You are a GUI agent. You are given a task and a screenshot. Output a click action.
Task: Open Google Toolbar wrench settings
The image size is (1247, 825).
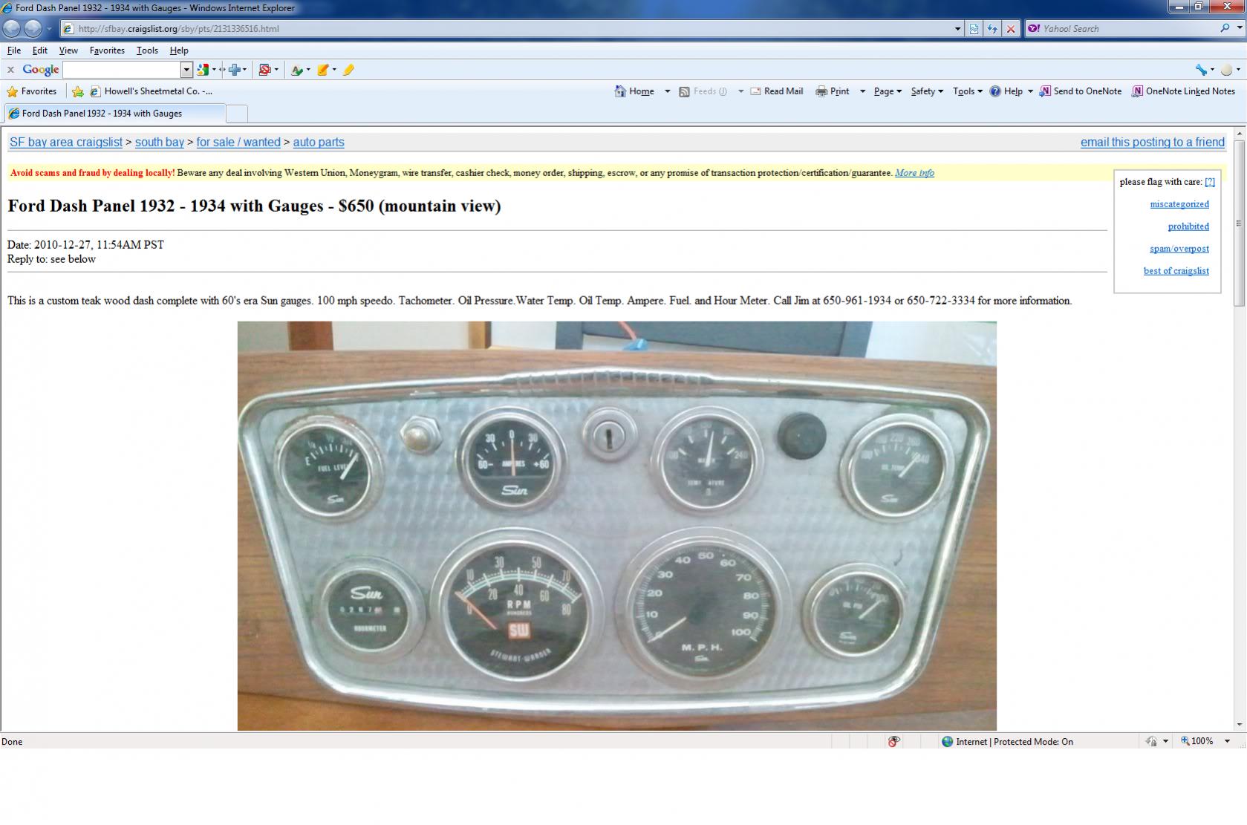point(1201,70)
